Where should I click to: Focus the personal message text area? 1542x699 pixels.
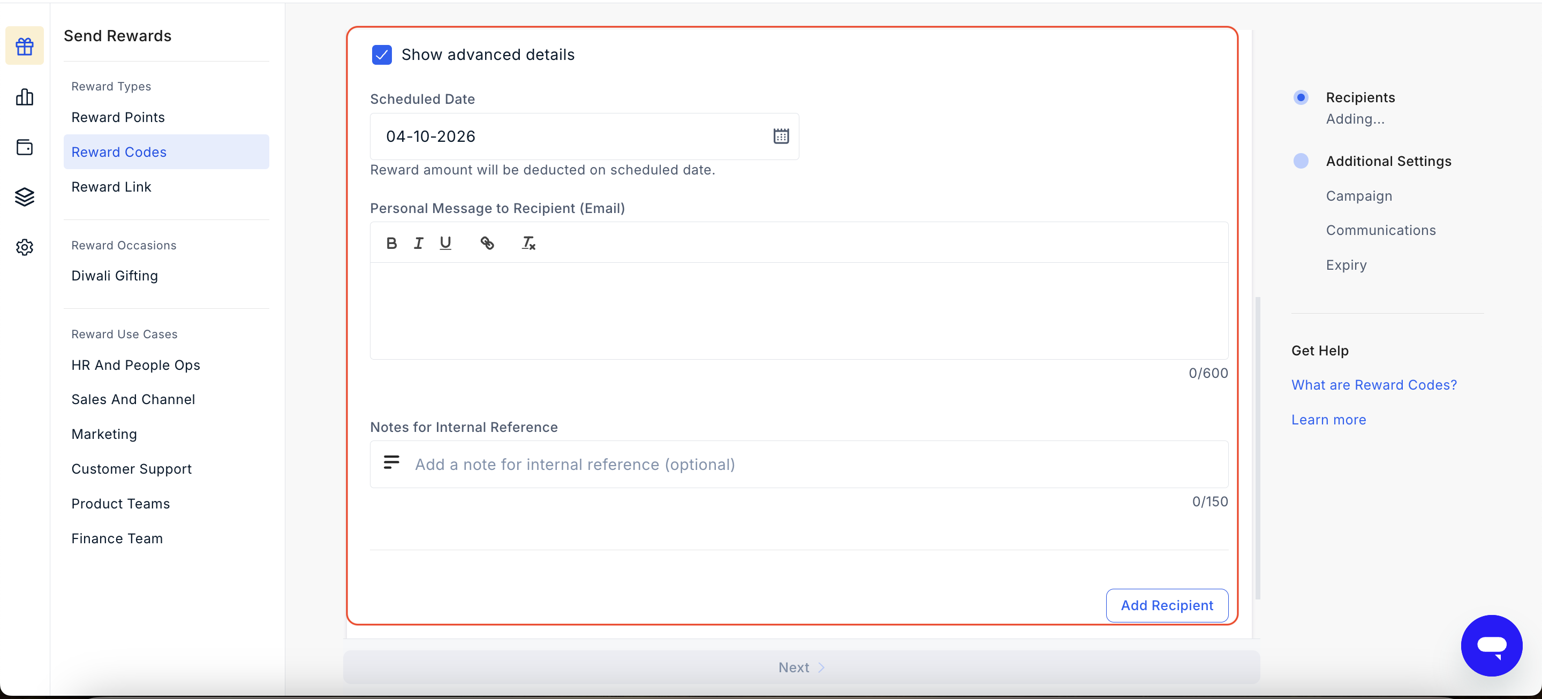pos(799,310)
